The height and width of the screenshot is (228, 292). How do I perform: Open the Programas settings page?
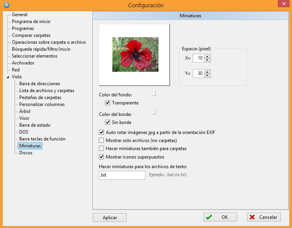(23, 28)
